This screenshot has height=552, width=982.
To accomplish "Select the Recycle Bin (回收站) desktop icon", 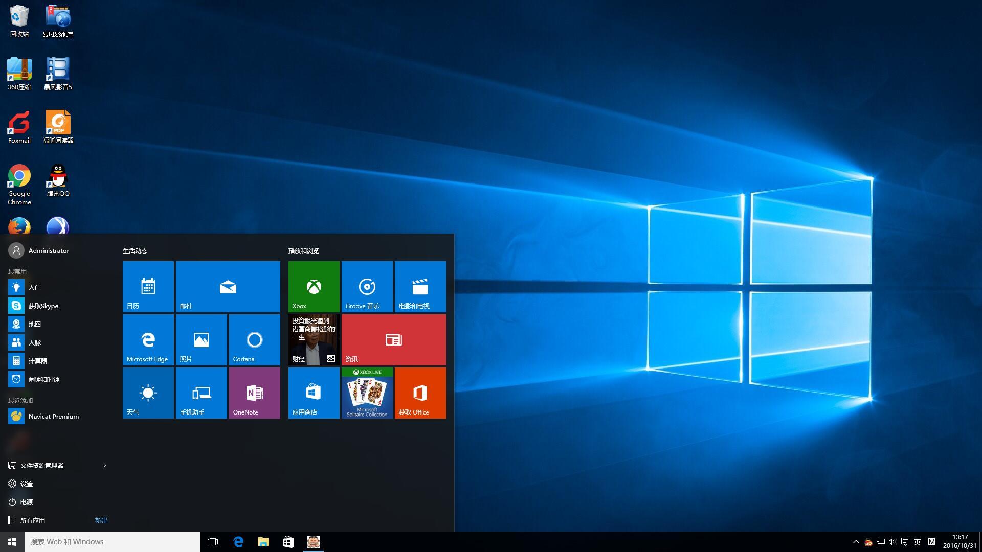I will (x=19, y=21).
